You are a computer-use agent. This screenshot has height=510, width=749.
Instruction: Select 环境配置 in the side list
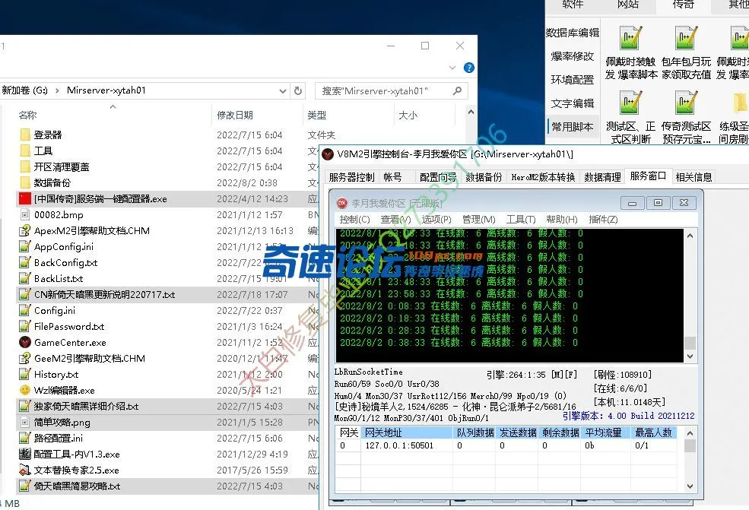[x=573, y=80]
